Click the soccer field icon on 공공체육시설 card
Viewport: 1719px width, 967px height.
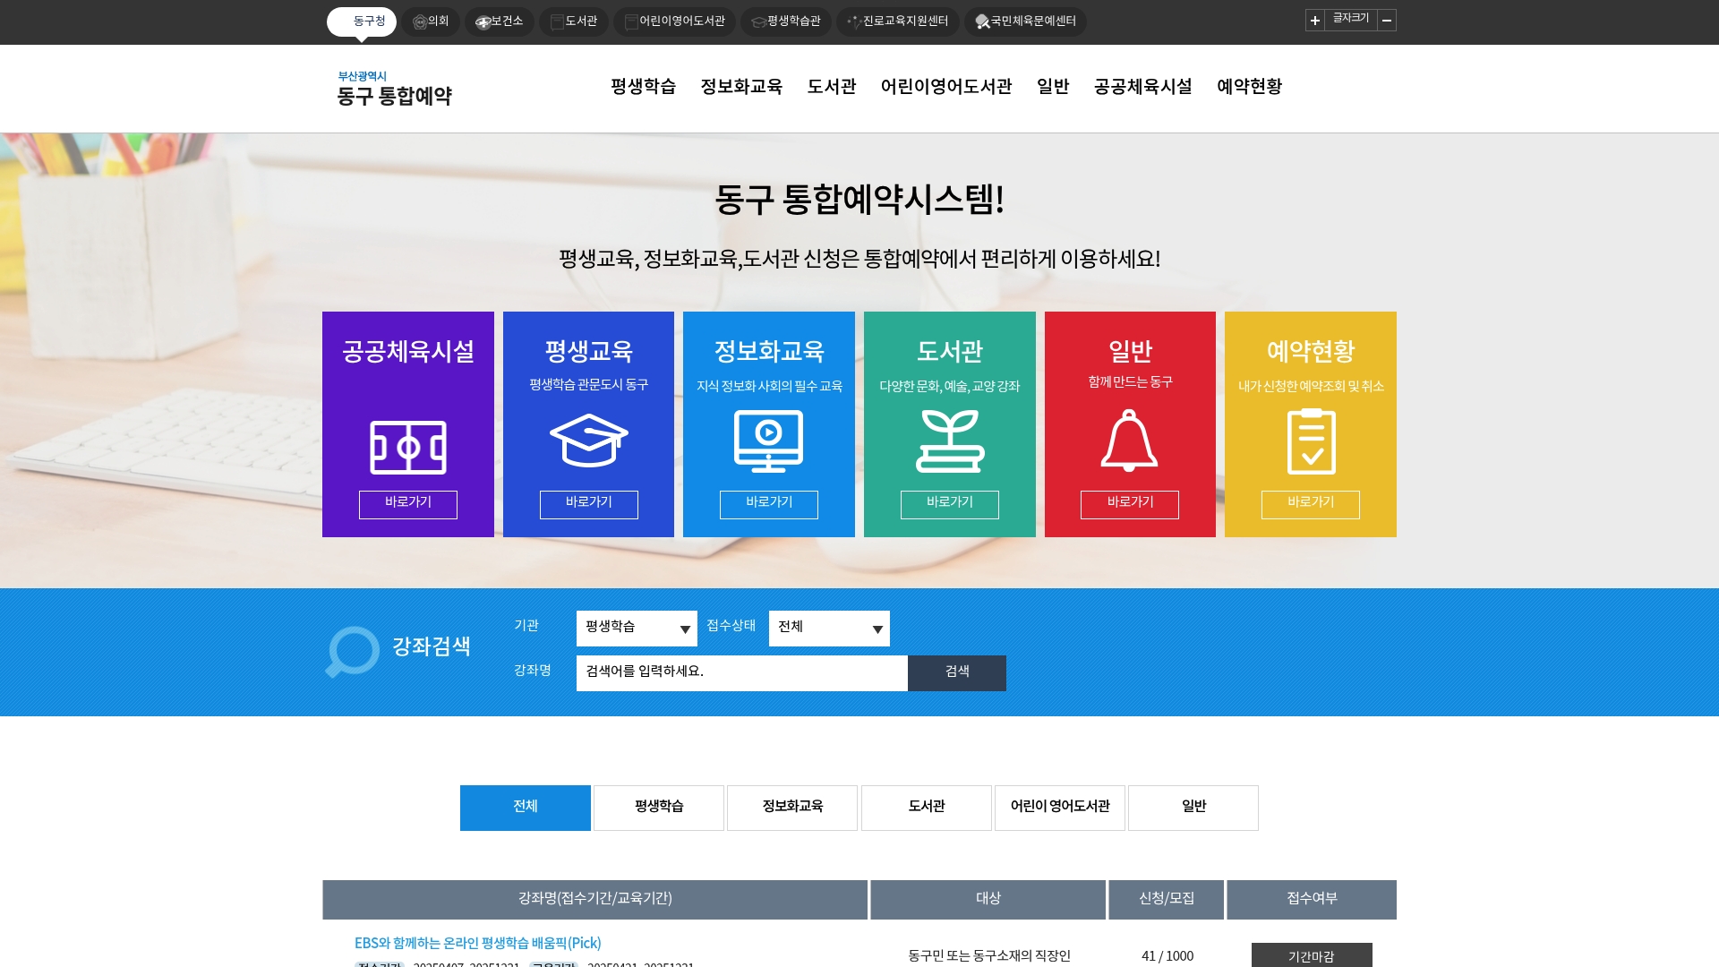coord(408,447)
